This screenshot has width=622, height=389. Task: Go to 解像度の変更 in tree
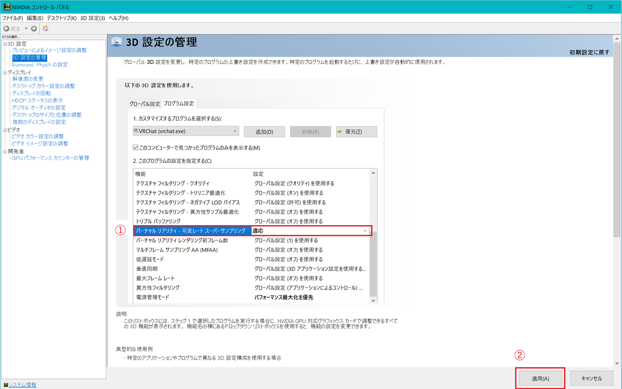pos(27,79)
